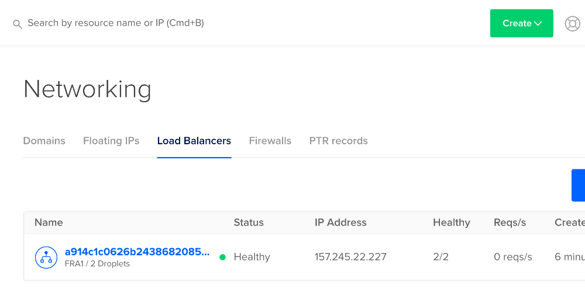Click the blue button above the table
Screen dimensions: 585x295
pyautogui.click(x=578, y=185)
